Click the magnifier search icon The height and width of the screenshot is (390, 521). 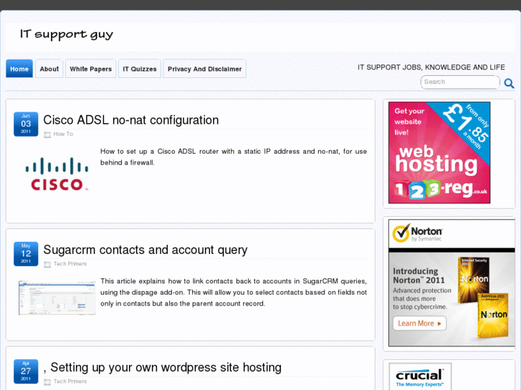click(509, 83)
